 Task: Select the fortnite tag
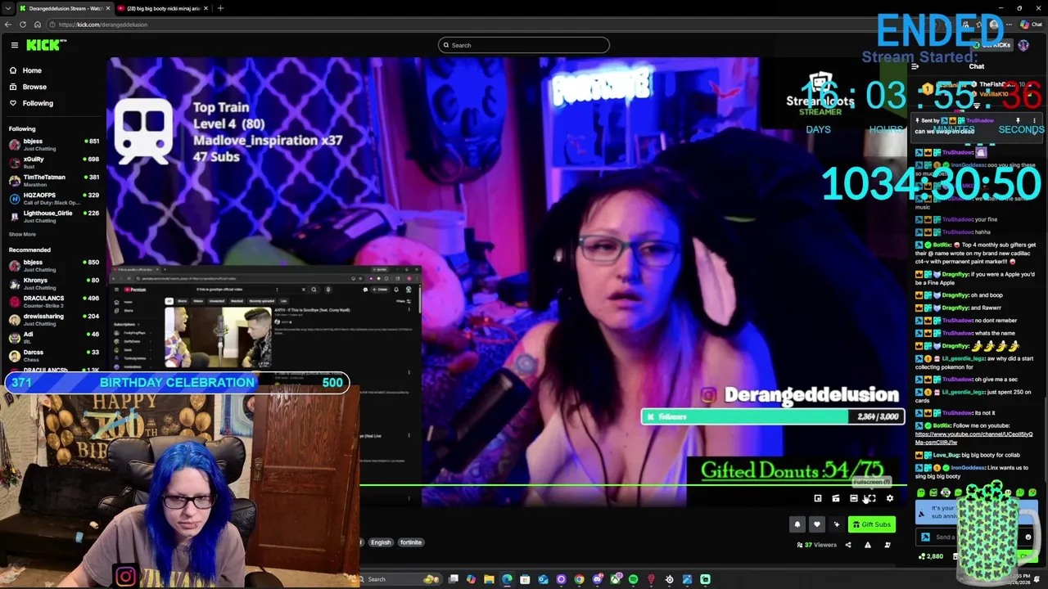[411, 542]
